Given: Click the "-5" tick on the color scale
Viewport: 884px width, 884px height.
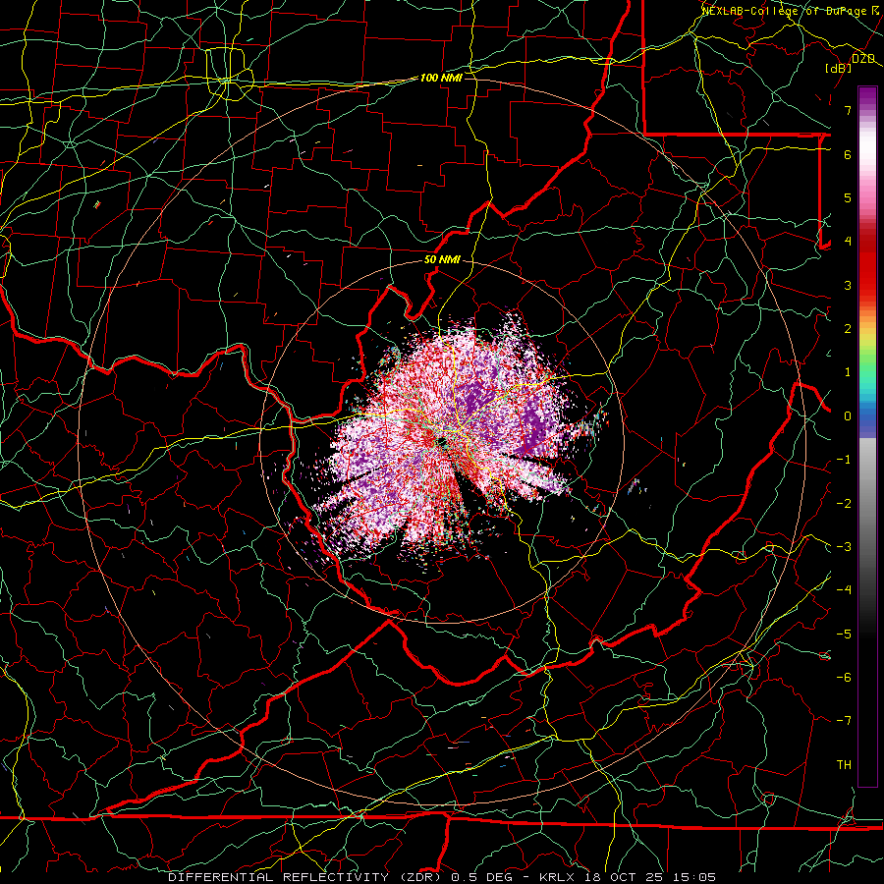Looking at the screenshot, I should (844, 635).
